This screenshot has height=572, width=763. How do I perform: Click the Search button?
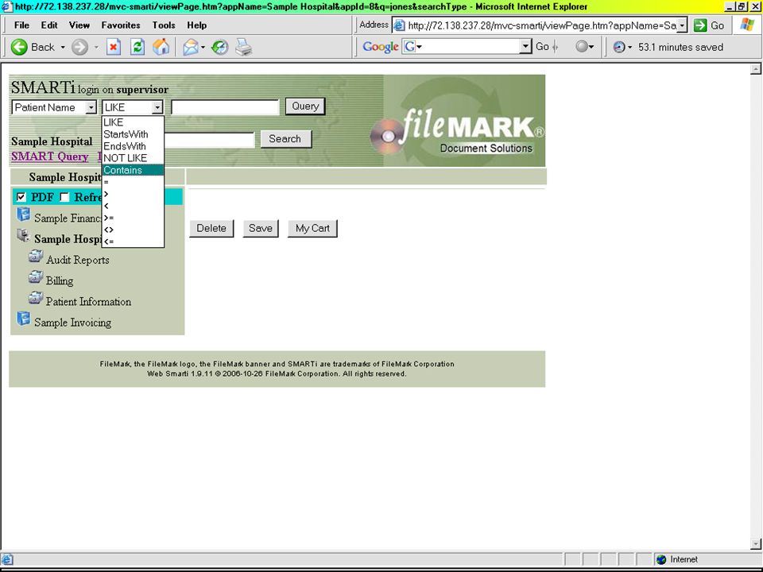point(285,139)
